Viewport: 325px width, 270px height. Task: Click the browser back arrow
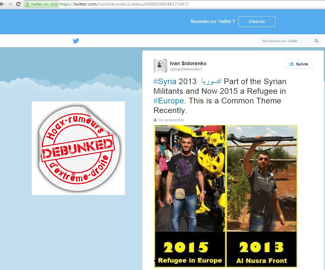coord(2,4)
